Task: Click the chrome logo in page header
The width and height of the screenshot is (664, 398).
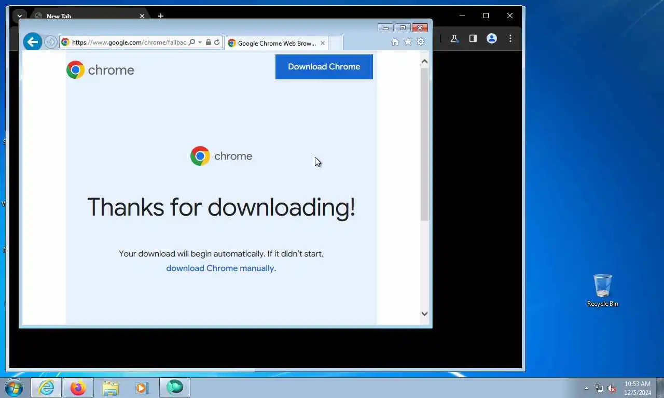Action: (100, 70)
